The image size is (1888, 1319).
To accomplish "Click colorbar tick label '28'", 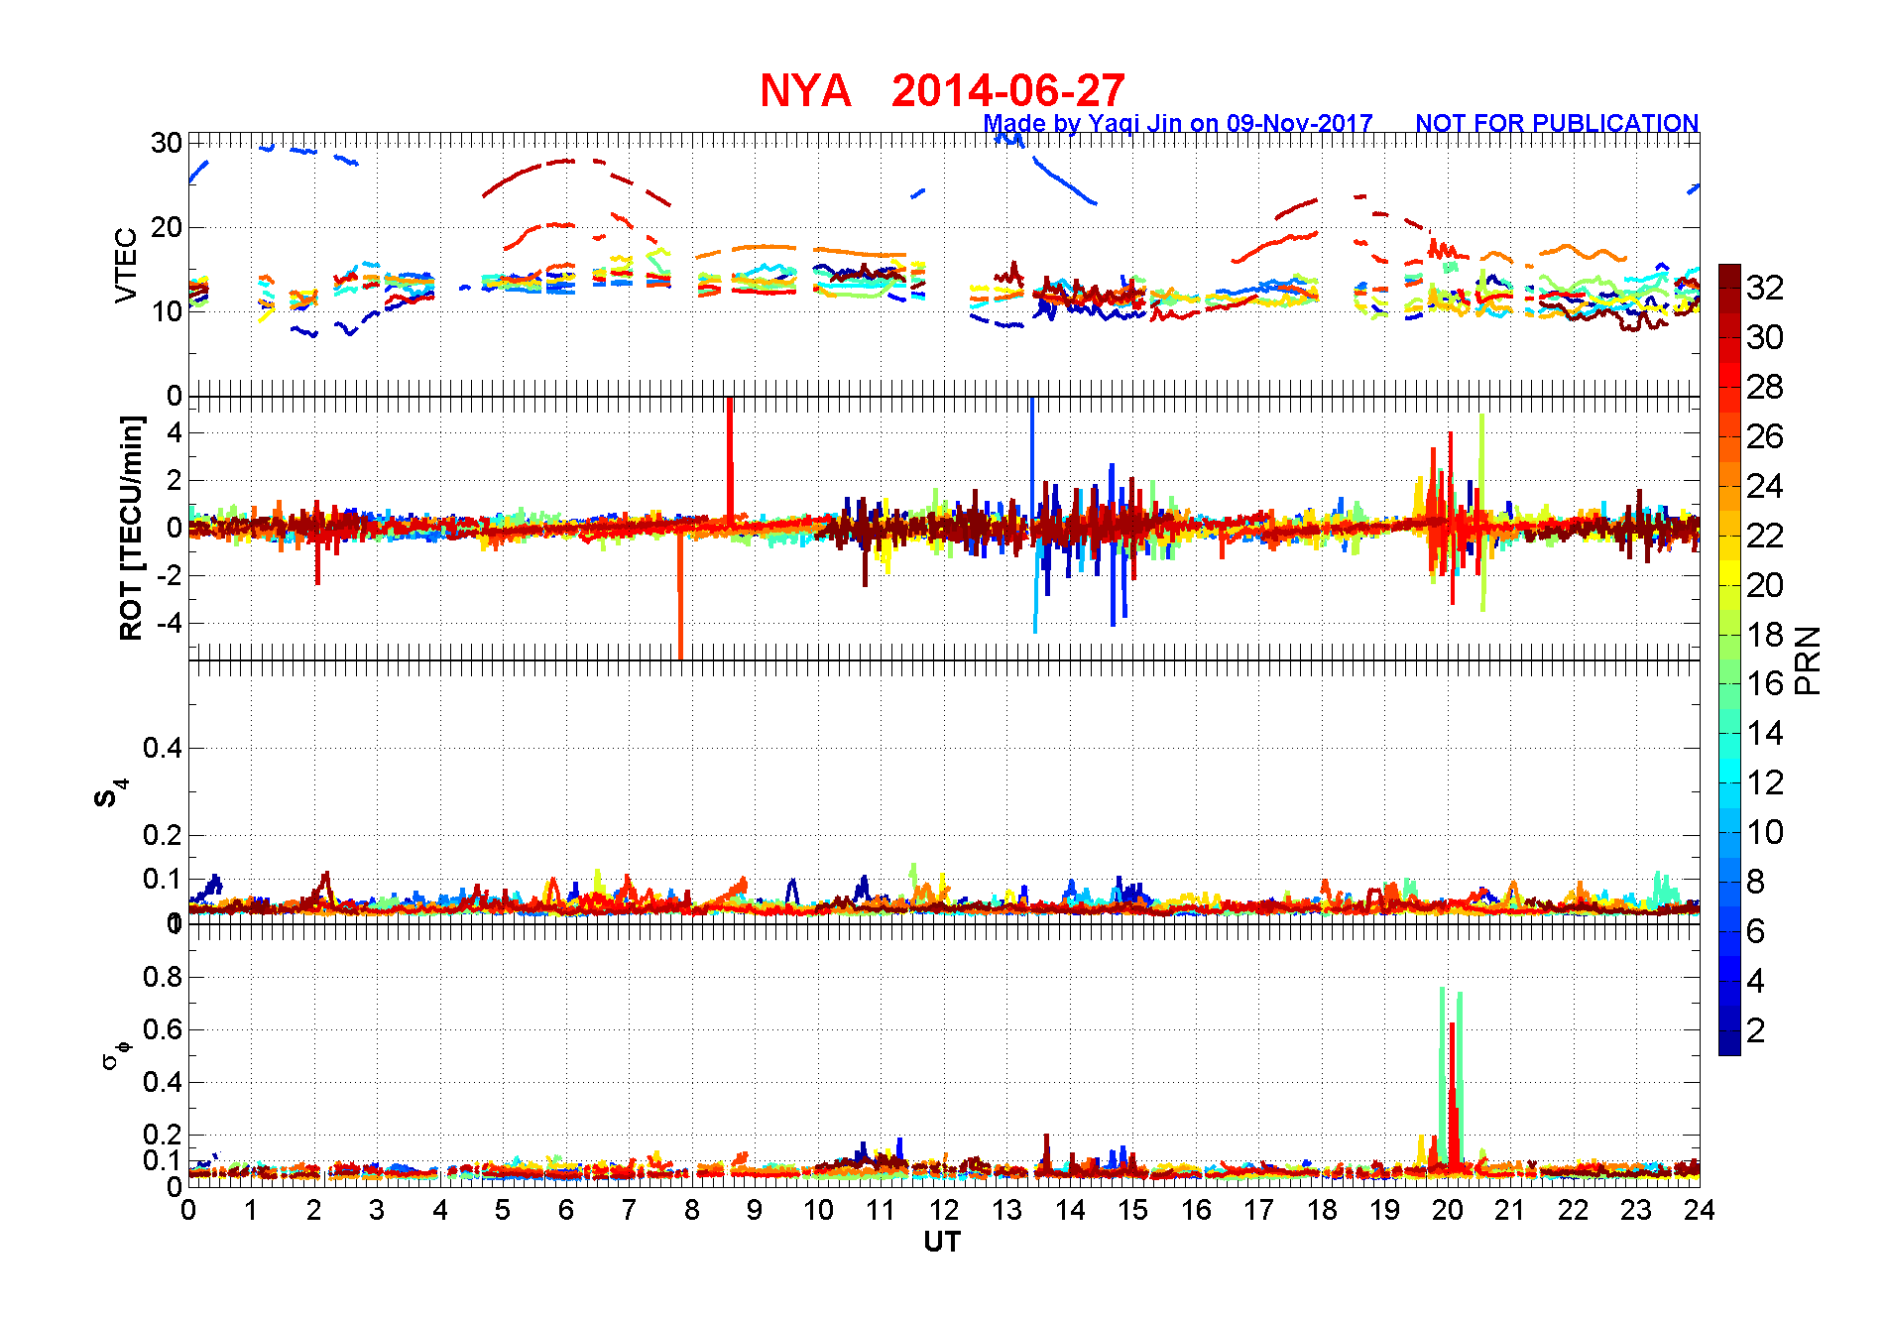I will 1764,387.
